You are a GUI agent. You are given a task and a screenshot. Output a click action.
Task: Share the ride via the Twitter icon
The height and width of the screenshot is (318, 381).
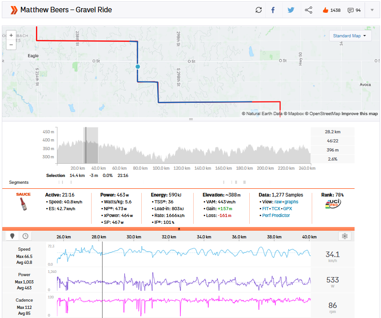click(x=291, y=10)
